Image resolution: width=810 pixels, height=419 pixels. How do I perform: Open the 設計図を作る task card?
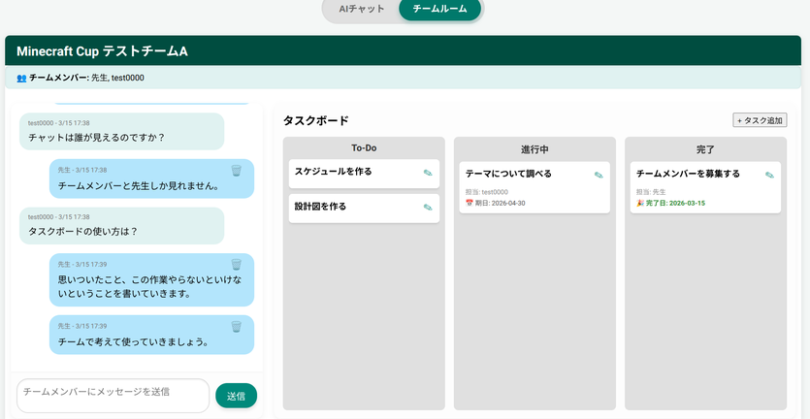coord(364,209)
